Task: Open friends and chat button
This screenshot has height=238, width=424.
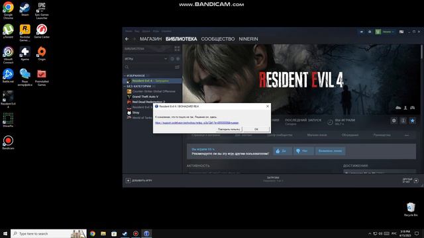Action: pos(411,180)
